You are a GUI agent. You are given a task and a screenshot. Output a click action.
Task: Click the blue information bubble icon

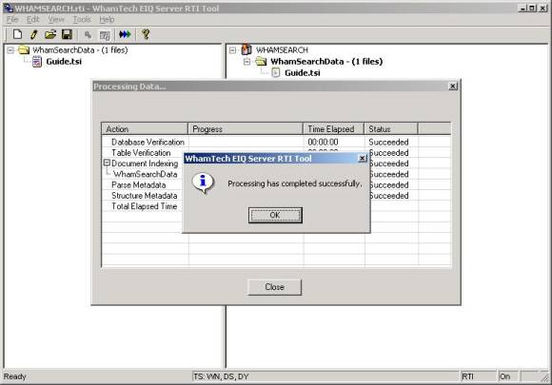coord(203,183)
